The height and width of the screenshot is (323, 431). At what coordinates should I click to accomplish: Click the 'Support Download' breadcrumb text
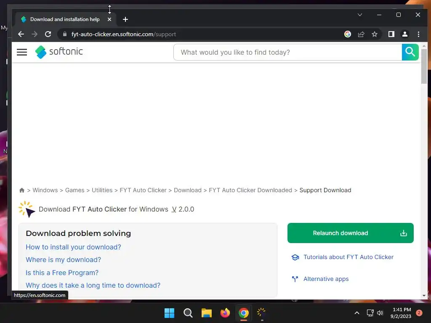325,190
